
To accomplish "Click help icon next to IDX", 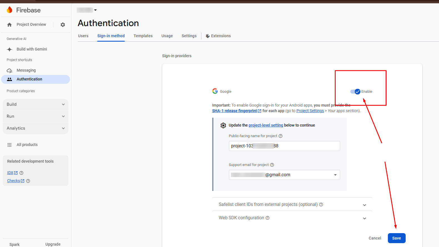I will point(21,173).
